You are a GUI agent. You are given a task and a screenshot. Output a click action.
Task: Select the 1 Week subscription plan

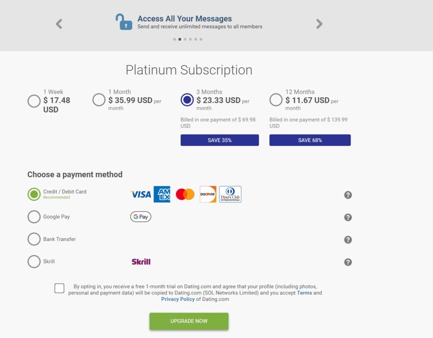click(x=34, y=101)
